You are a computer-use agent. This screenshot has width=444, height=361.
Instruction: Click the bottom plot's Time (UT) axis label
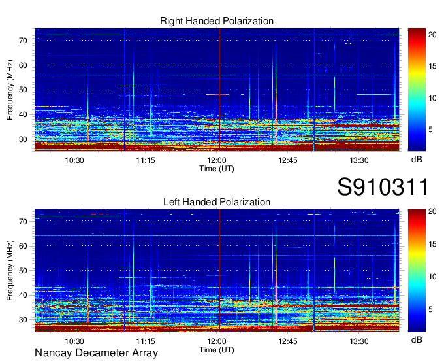pyautogui.click(x=217, y=350)
